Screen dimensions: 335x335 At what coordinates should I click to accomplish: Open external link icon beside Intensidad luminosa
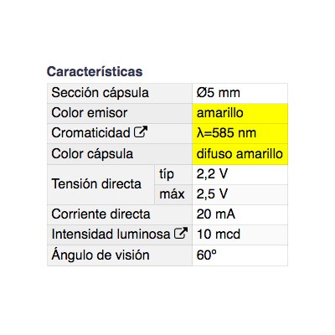coord(181,233)
